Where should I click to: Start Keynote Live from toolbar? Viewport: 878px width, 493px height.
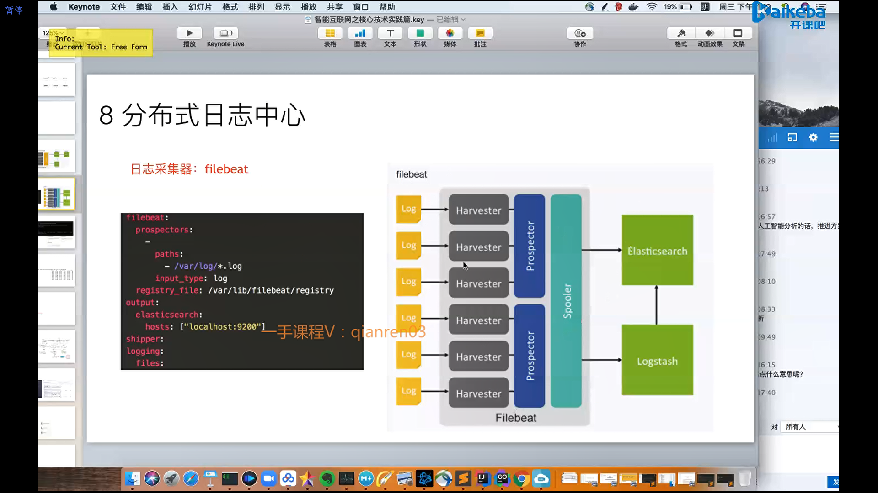(225, 33)
